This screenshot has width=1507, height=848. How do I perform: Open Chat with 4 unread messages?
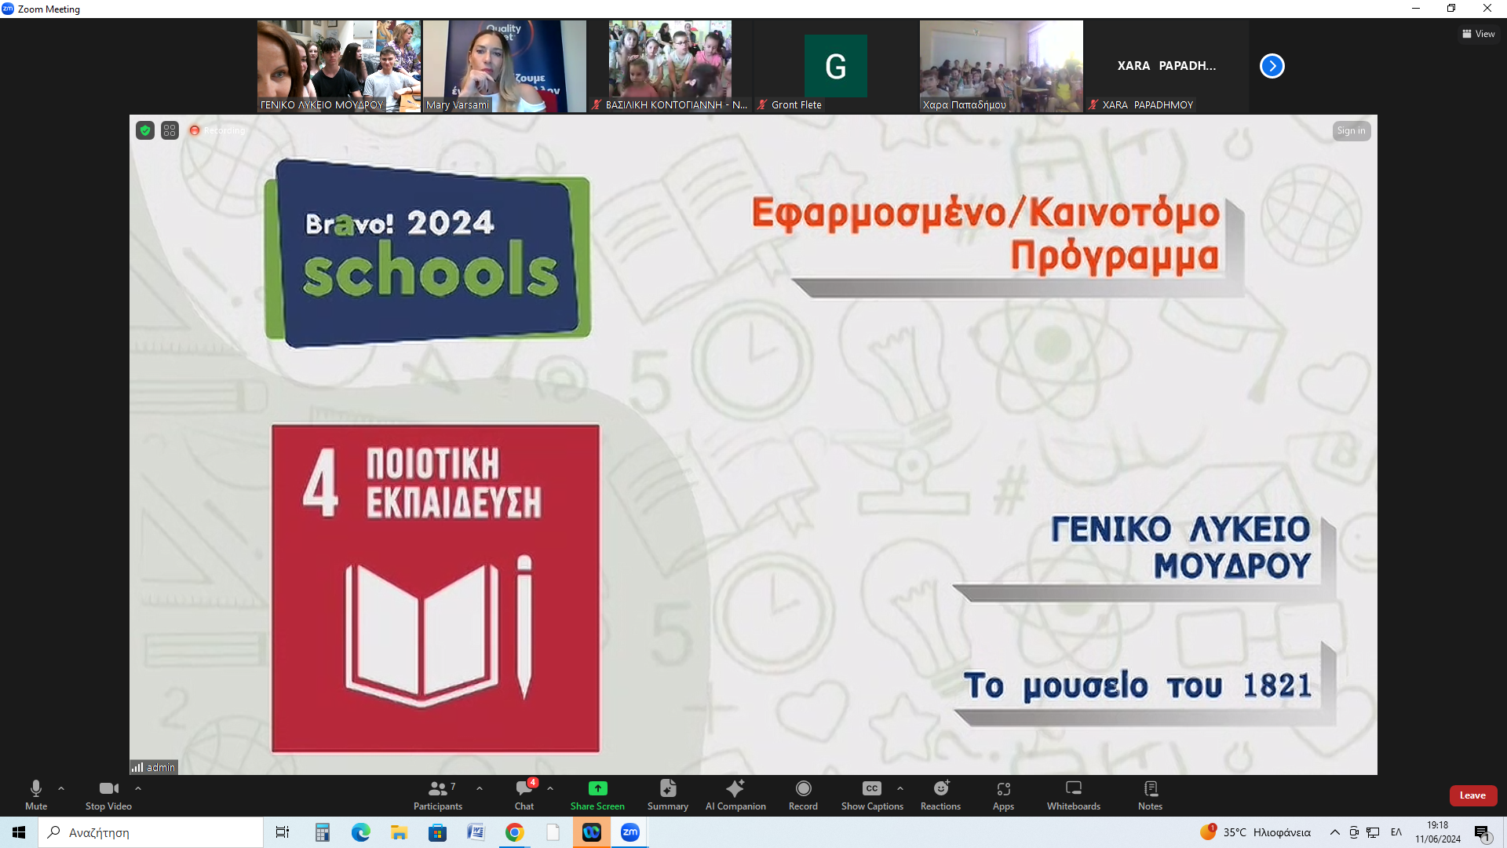tap(524, 788)
